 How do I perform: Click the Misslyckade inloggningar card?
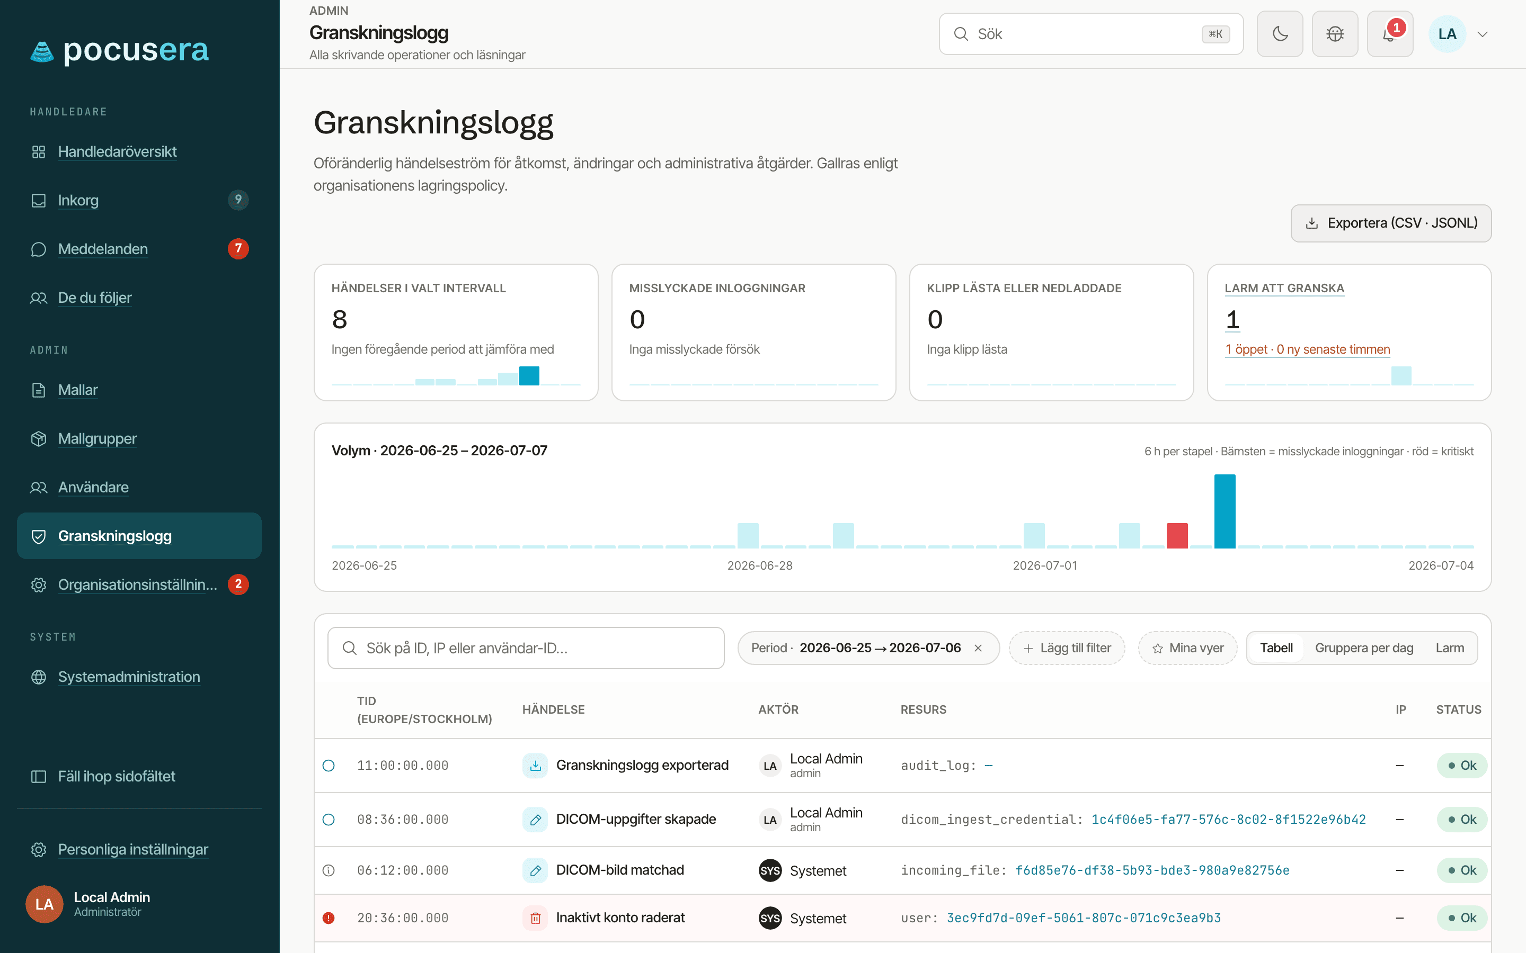pos(753,332)
